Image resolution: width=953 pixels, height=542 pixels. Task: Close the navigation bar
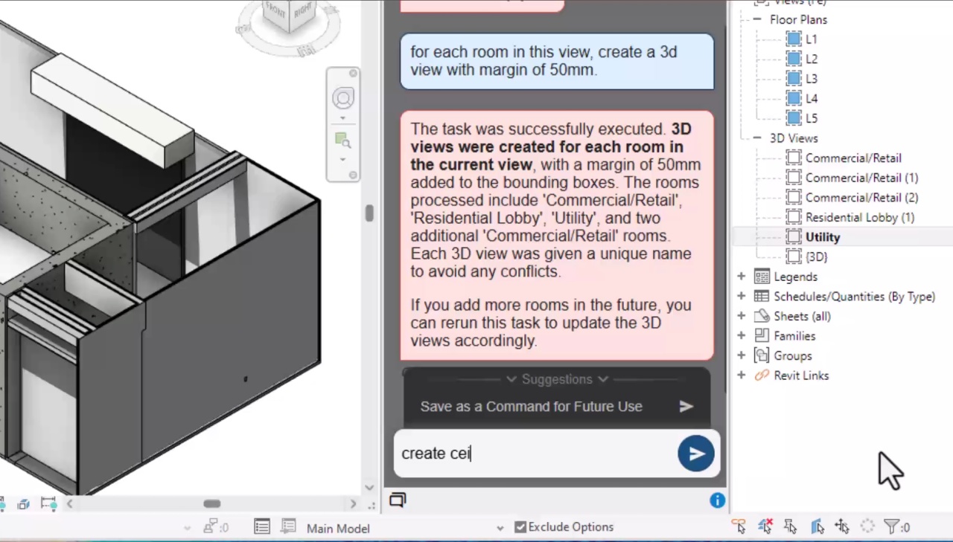pyautogui.click(x=353, y=74)
